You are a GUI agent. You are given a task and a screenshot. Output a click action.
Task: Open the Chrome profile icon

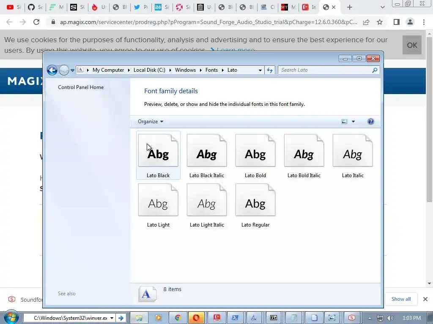(x=410, y=22)
